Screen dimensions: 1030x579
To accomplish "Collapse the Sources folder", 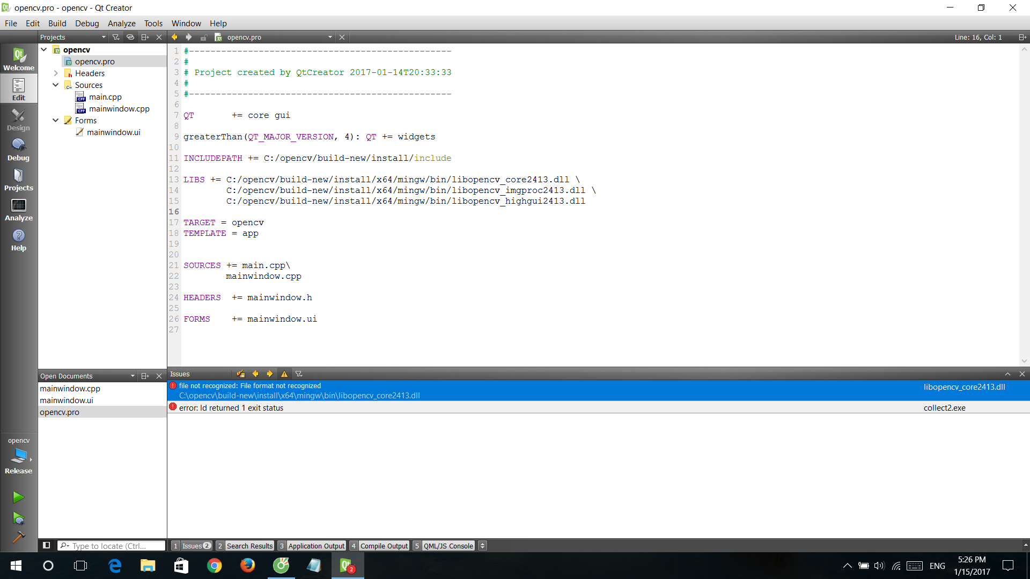I will (56, 85).
